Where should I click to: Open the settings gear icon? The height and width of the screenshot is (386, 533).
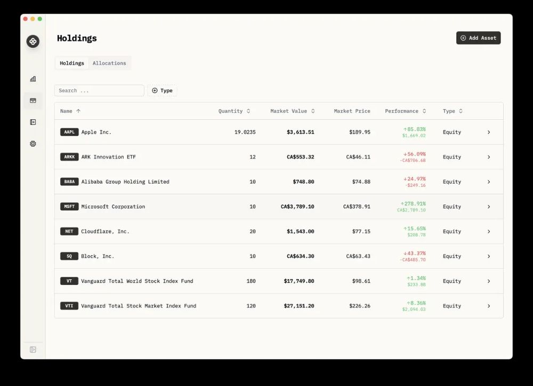pos(33,144)
